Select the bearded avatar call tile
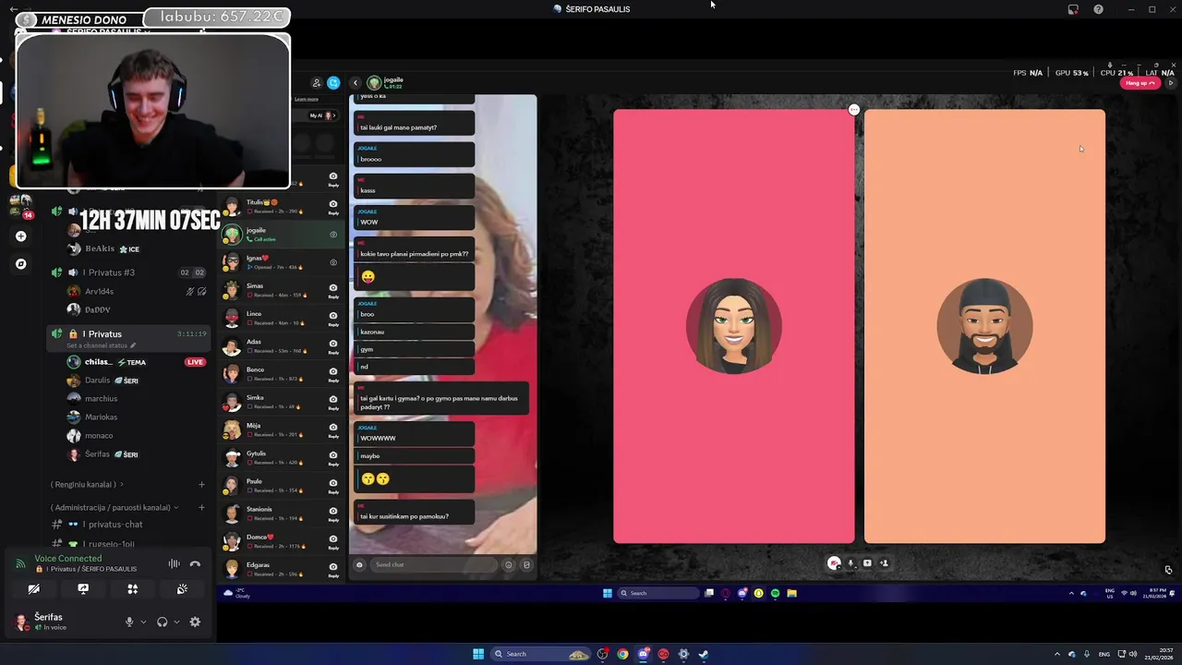Viewport: 1182px width, 665px height. 984,326
